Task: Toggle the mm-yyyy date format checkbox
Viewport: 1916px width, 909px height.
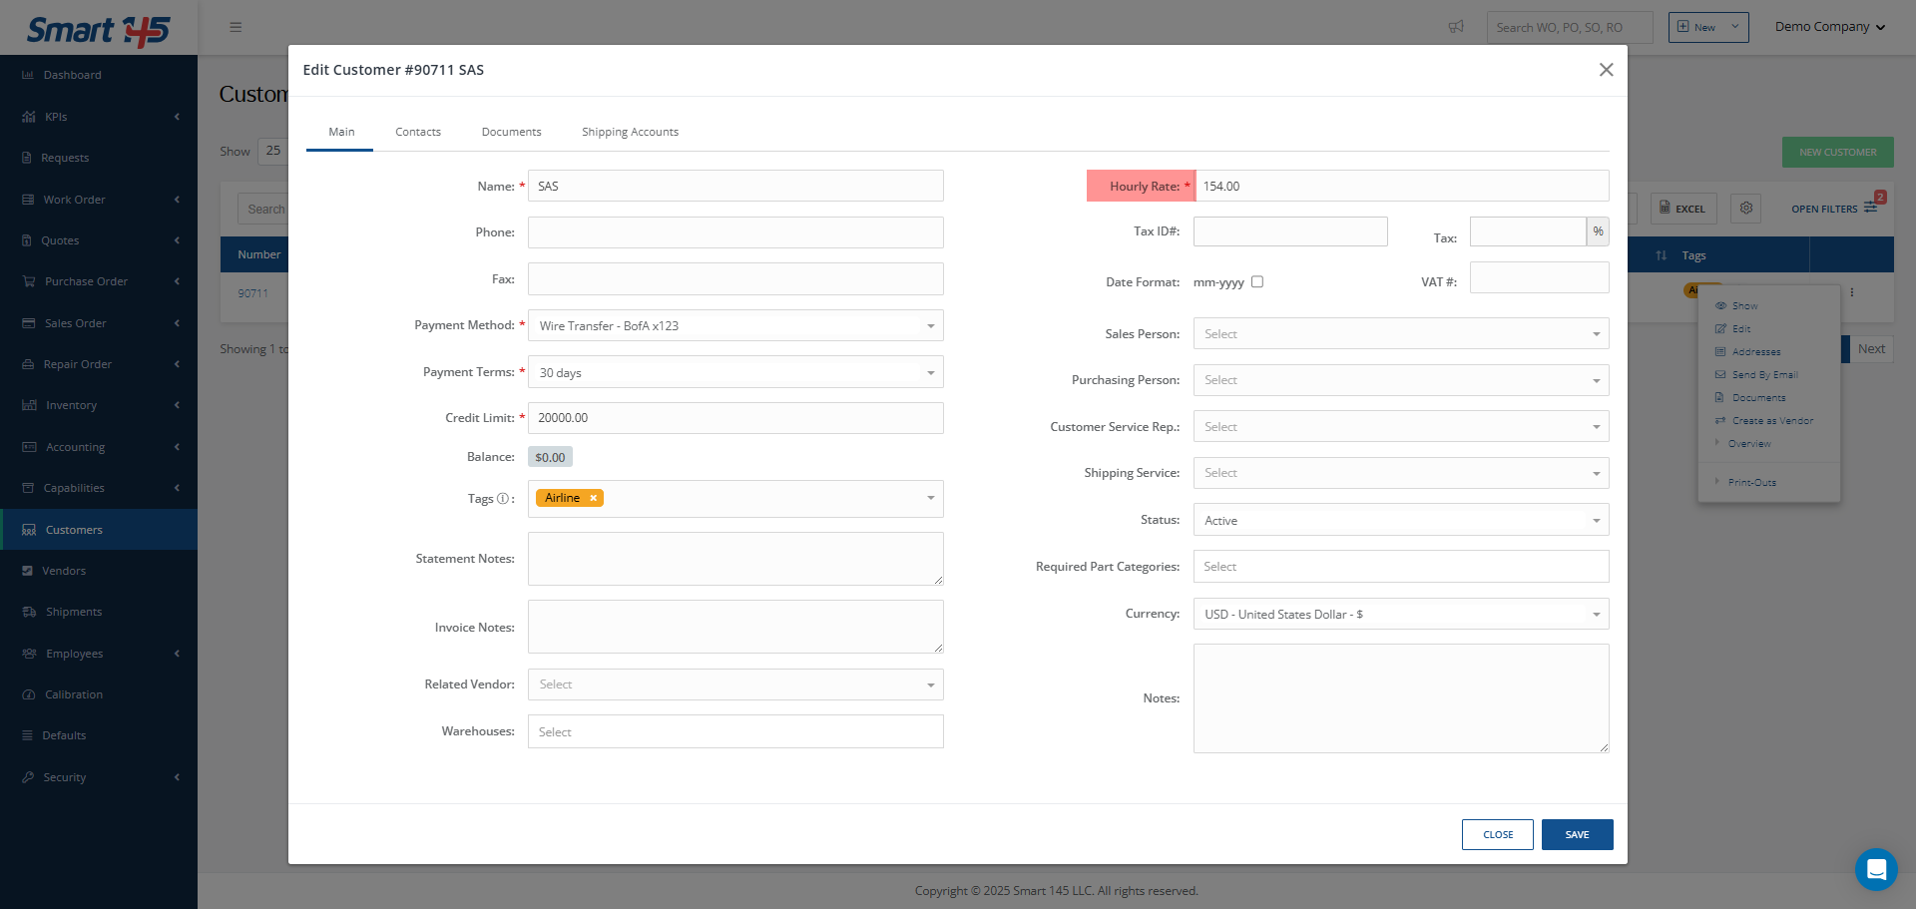Action: 1257,282
